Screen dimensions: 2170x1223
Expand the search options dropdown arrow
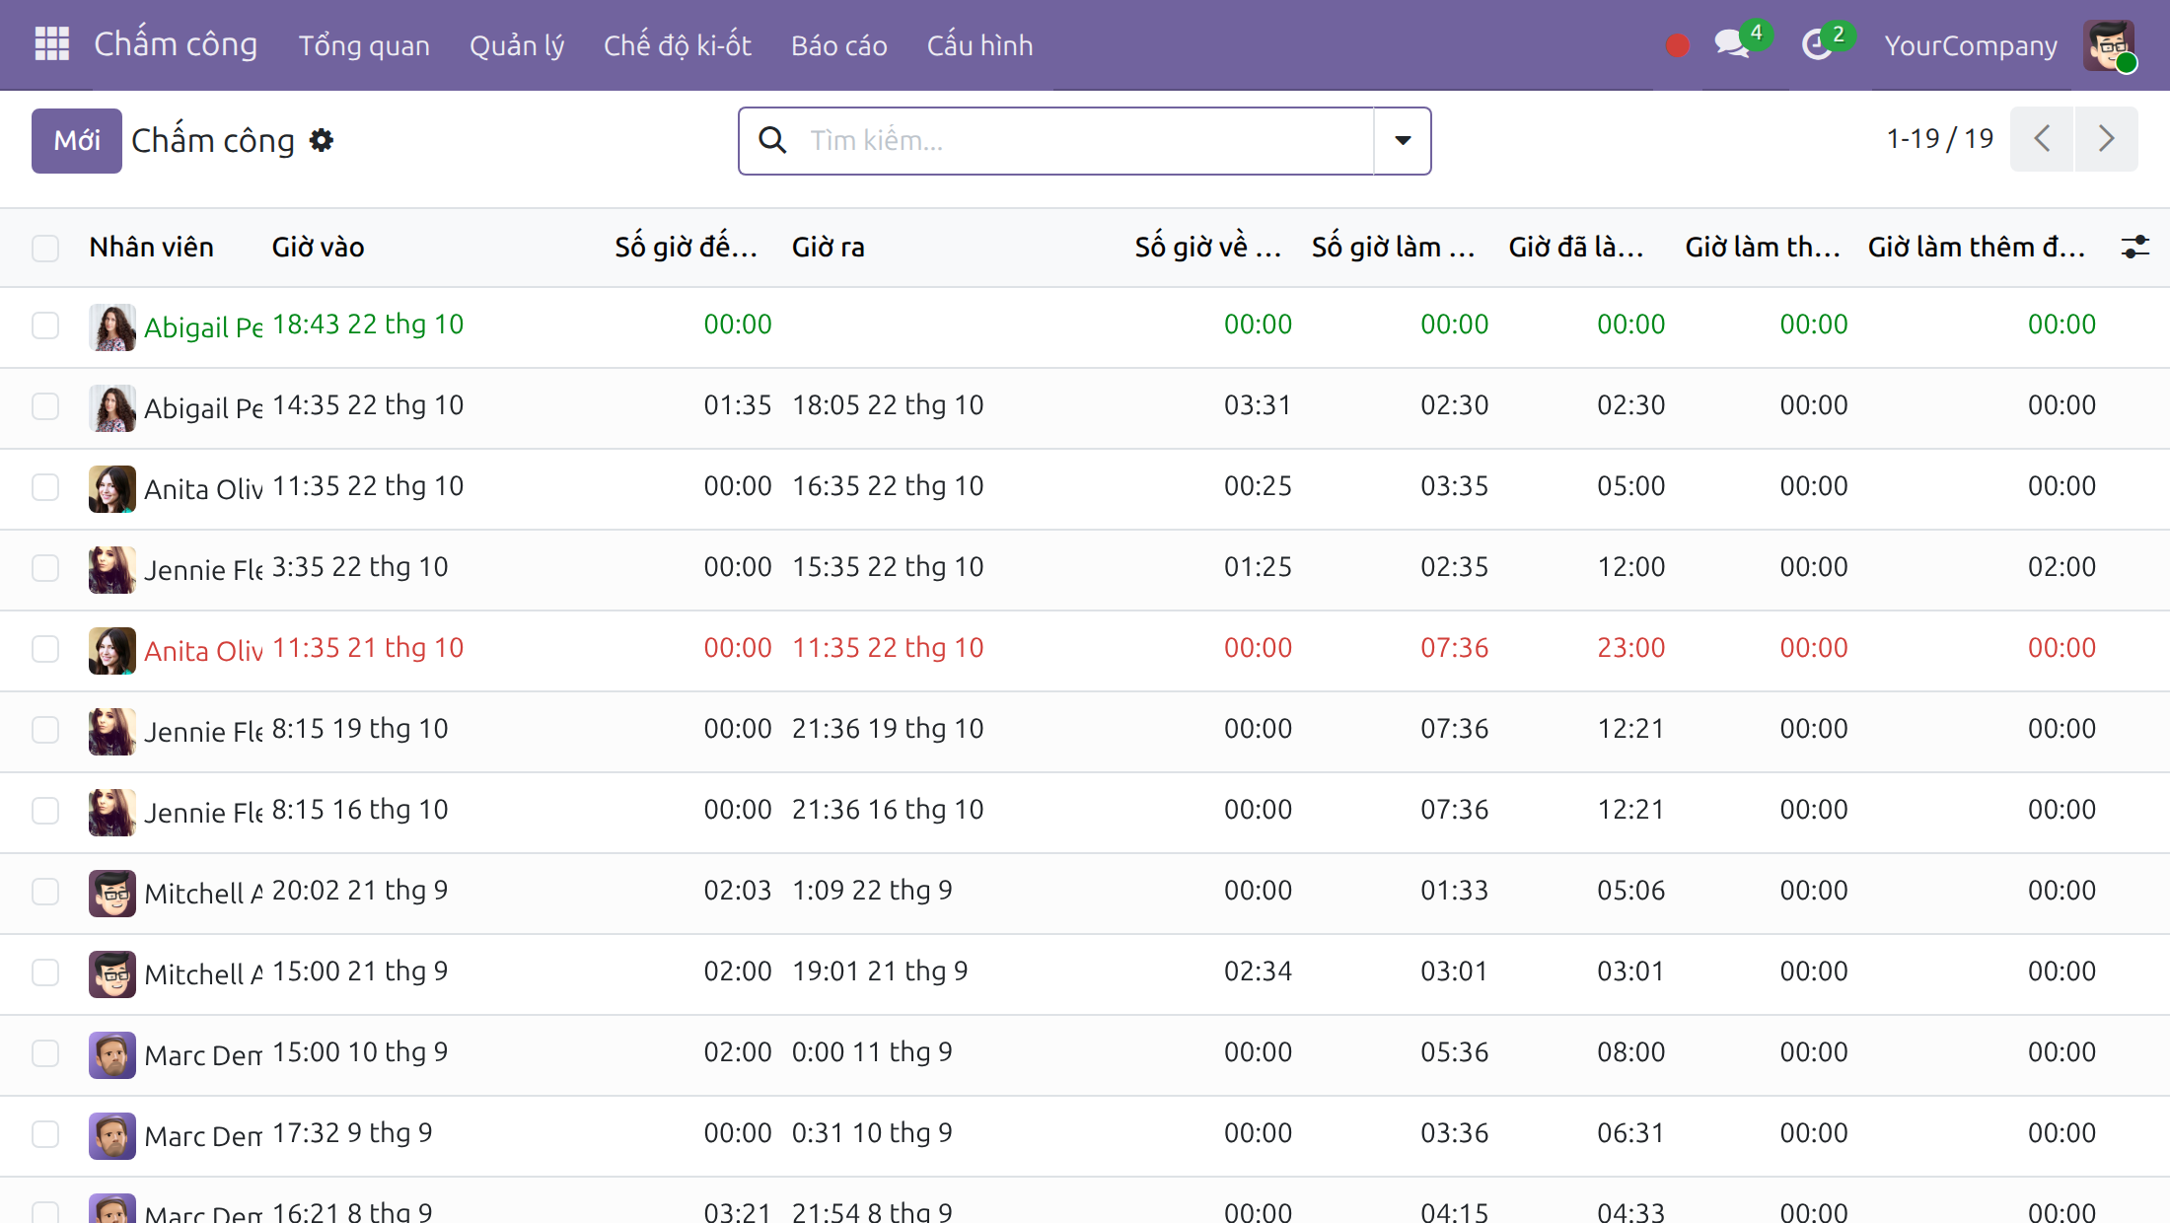[x=1403, y=140]
